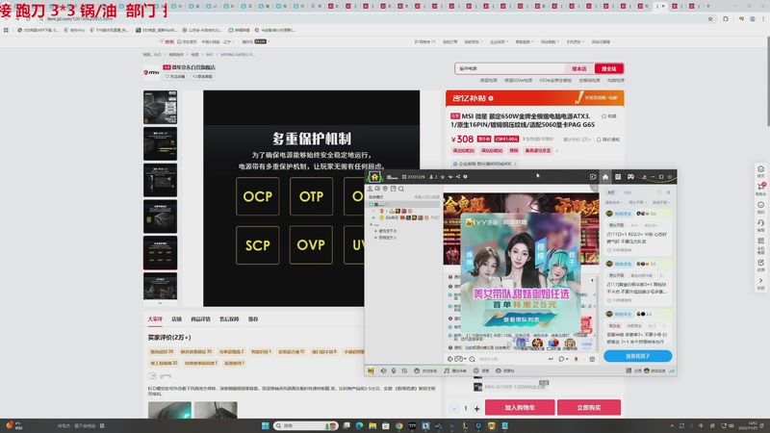
Task: Click the 搜本店 search-this-store button
Action: pyautogui.click(x=579, y=68)
